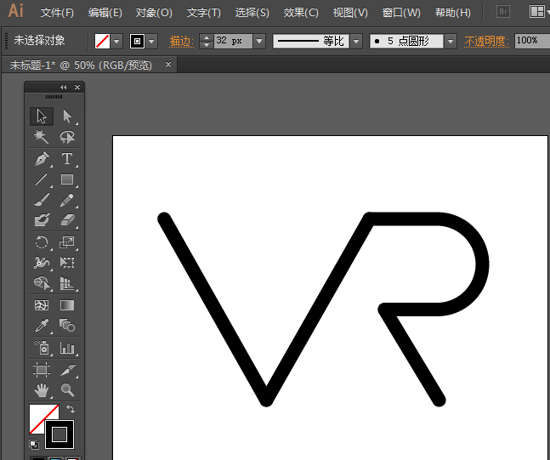Open stroke color dropdown in control bar
This screenshot has width=550, height=460.
pos(152,41)
